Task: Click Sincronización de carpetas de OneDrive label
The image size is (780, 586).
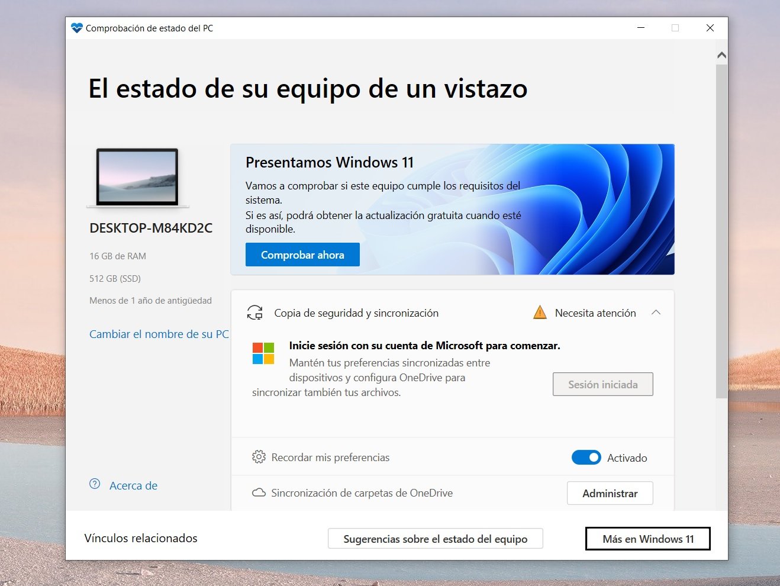Action: 362,492
